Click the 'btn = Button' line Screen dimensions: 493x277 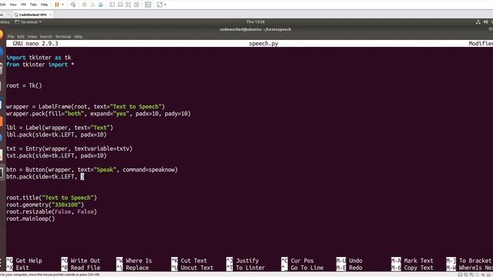coord(92,169)
